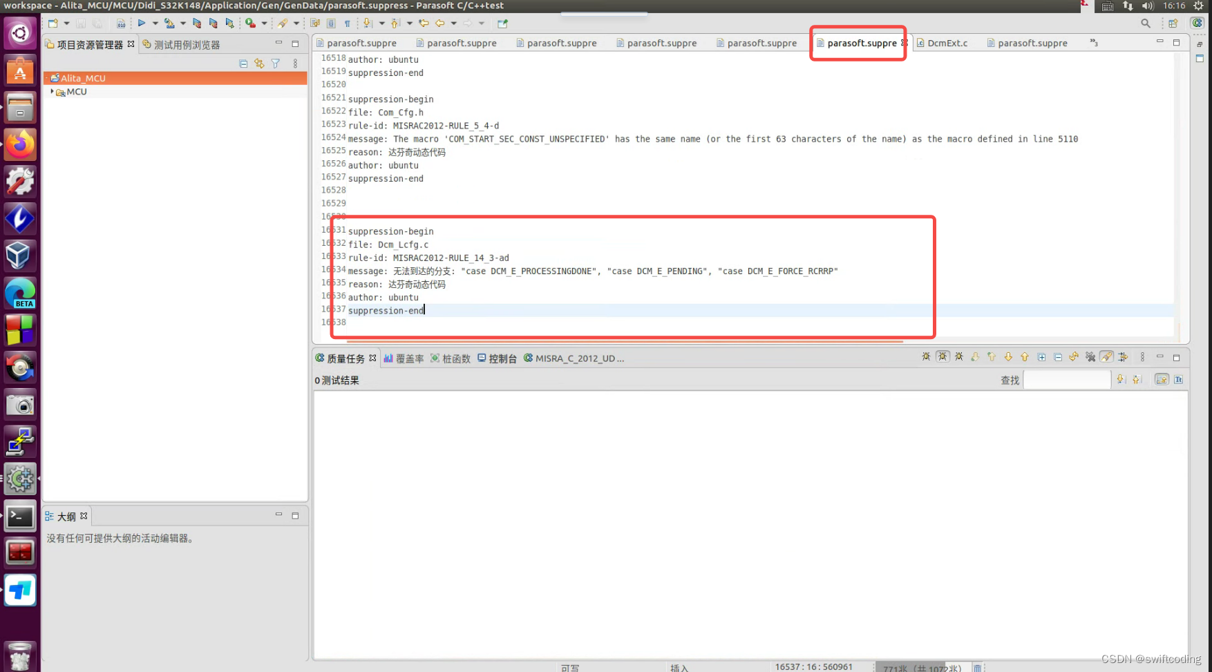Image resolution: width=1212 pixels, height=672 pixels.
Task: Switch to 项目资源管理器 tab
Action: [x=90, y=44]
